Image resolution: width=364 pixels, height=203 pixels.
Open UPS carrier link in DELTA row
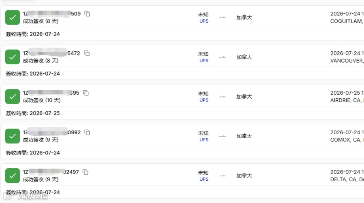tap(204, 179)
